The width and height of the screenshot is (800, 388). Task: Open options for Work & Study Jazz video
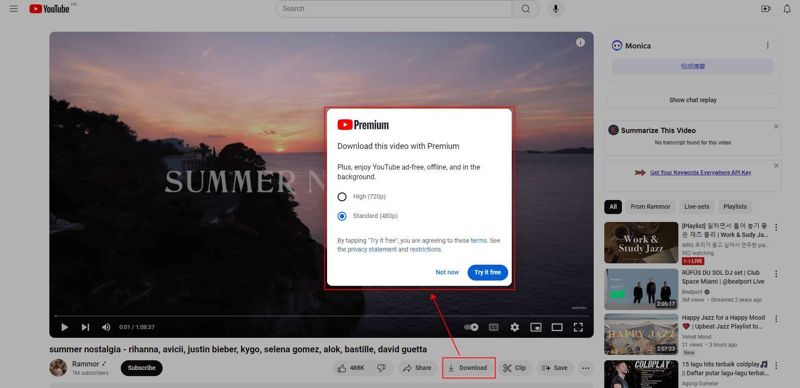click(x=776, y=228)
